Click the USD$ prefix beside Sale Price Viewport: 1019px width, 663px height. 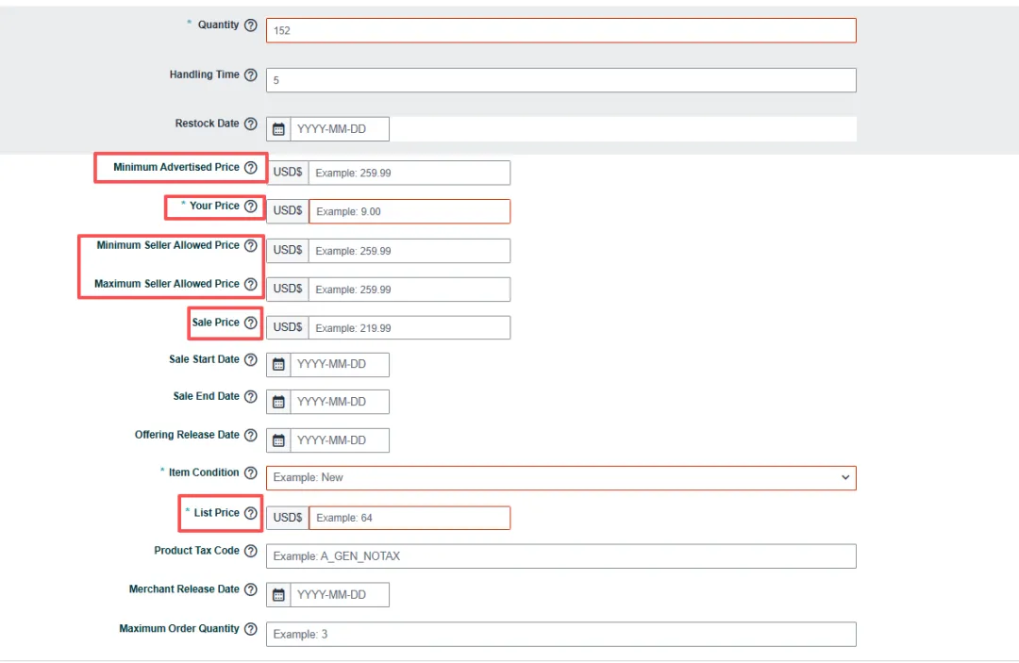coord(288,327)
